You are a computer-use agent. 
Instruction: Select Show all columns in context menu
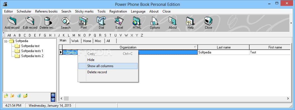click(x=108, y=66)
